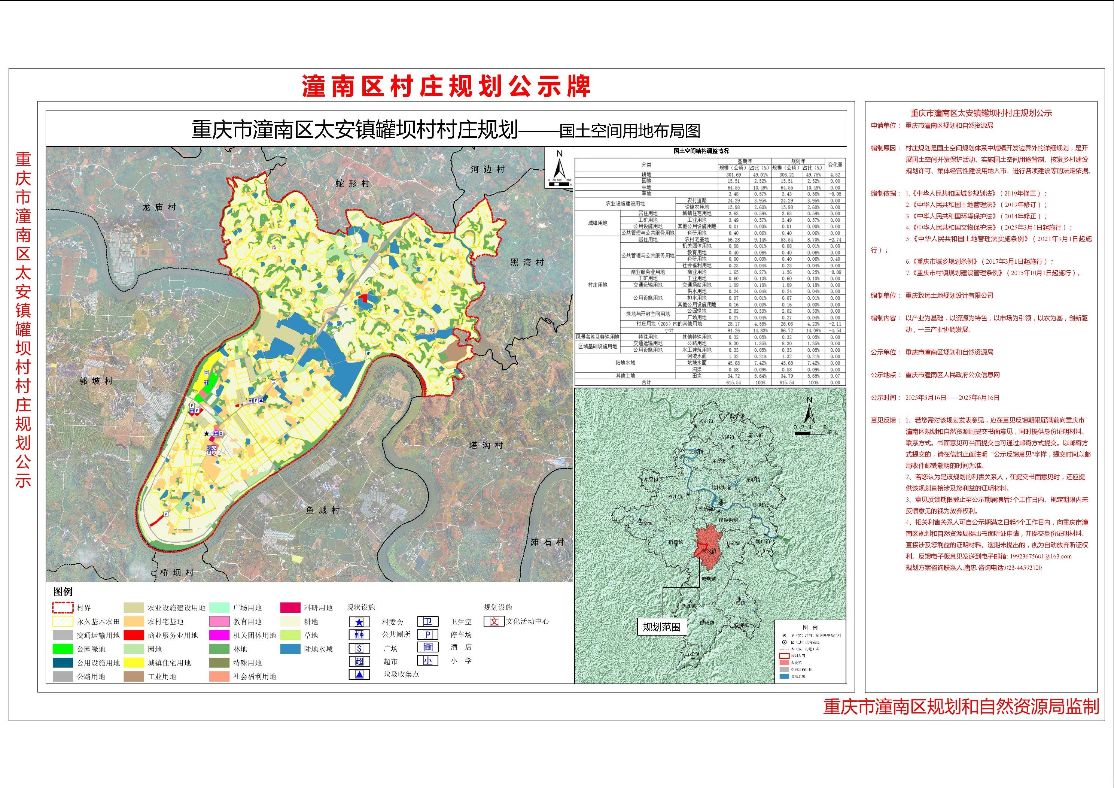Click the red 文化活动中心 legend icon
This screenshot has height=788, width=1114.
494,621
